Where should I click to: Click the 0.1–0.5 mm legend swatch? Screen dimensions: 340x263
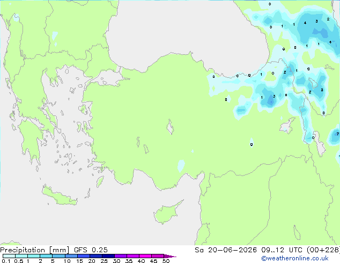pos(9,256)
